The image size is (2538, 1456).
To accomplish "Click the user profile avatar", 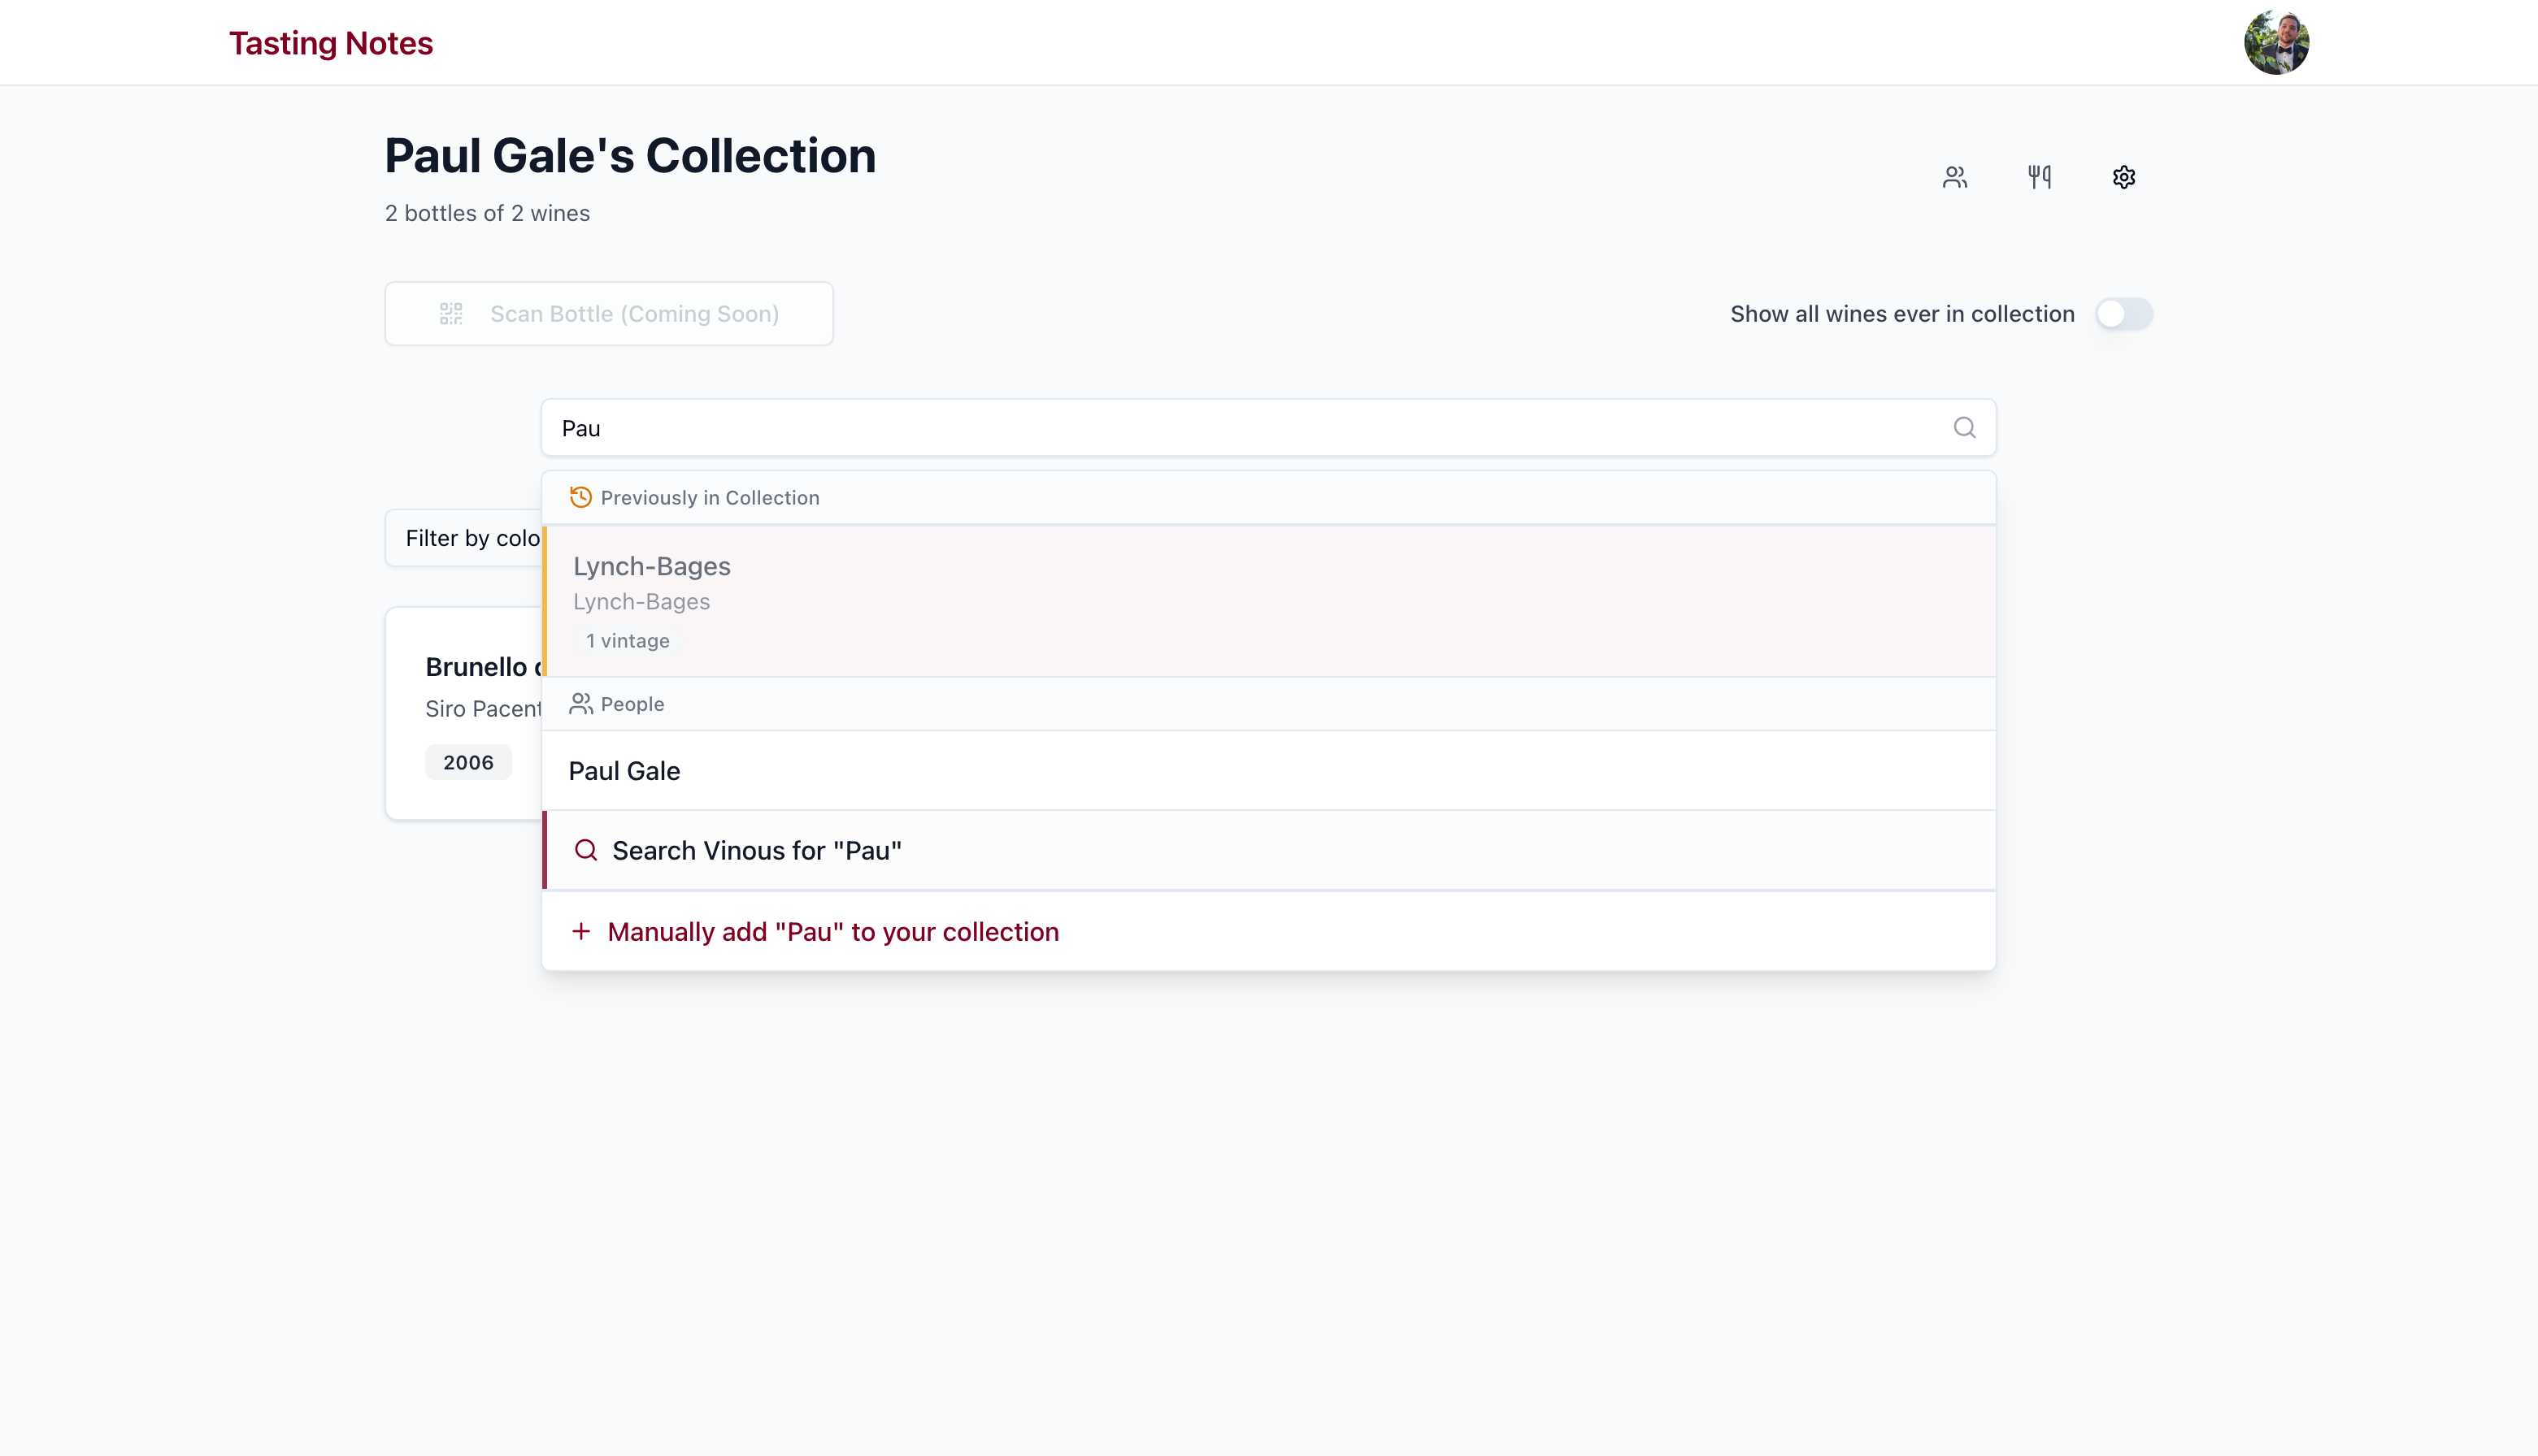I will point(2276,43).
